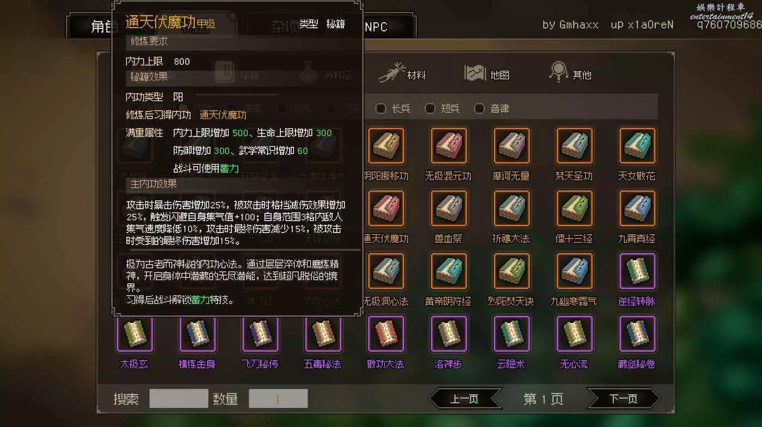Click the 九霄真经 manual icon
The width and height of the screenshot is (762, 427).
(637, 208)
